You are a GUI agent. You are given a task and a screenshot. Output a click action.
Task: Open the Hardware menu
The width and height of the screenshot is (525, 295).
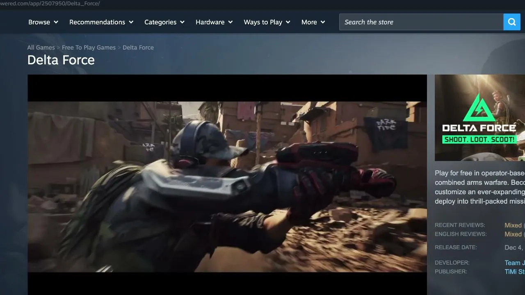[x=214, y=22]
